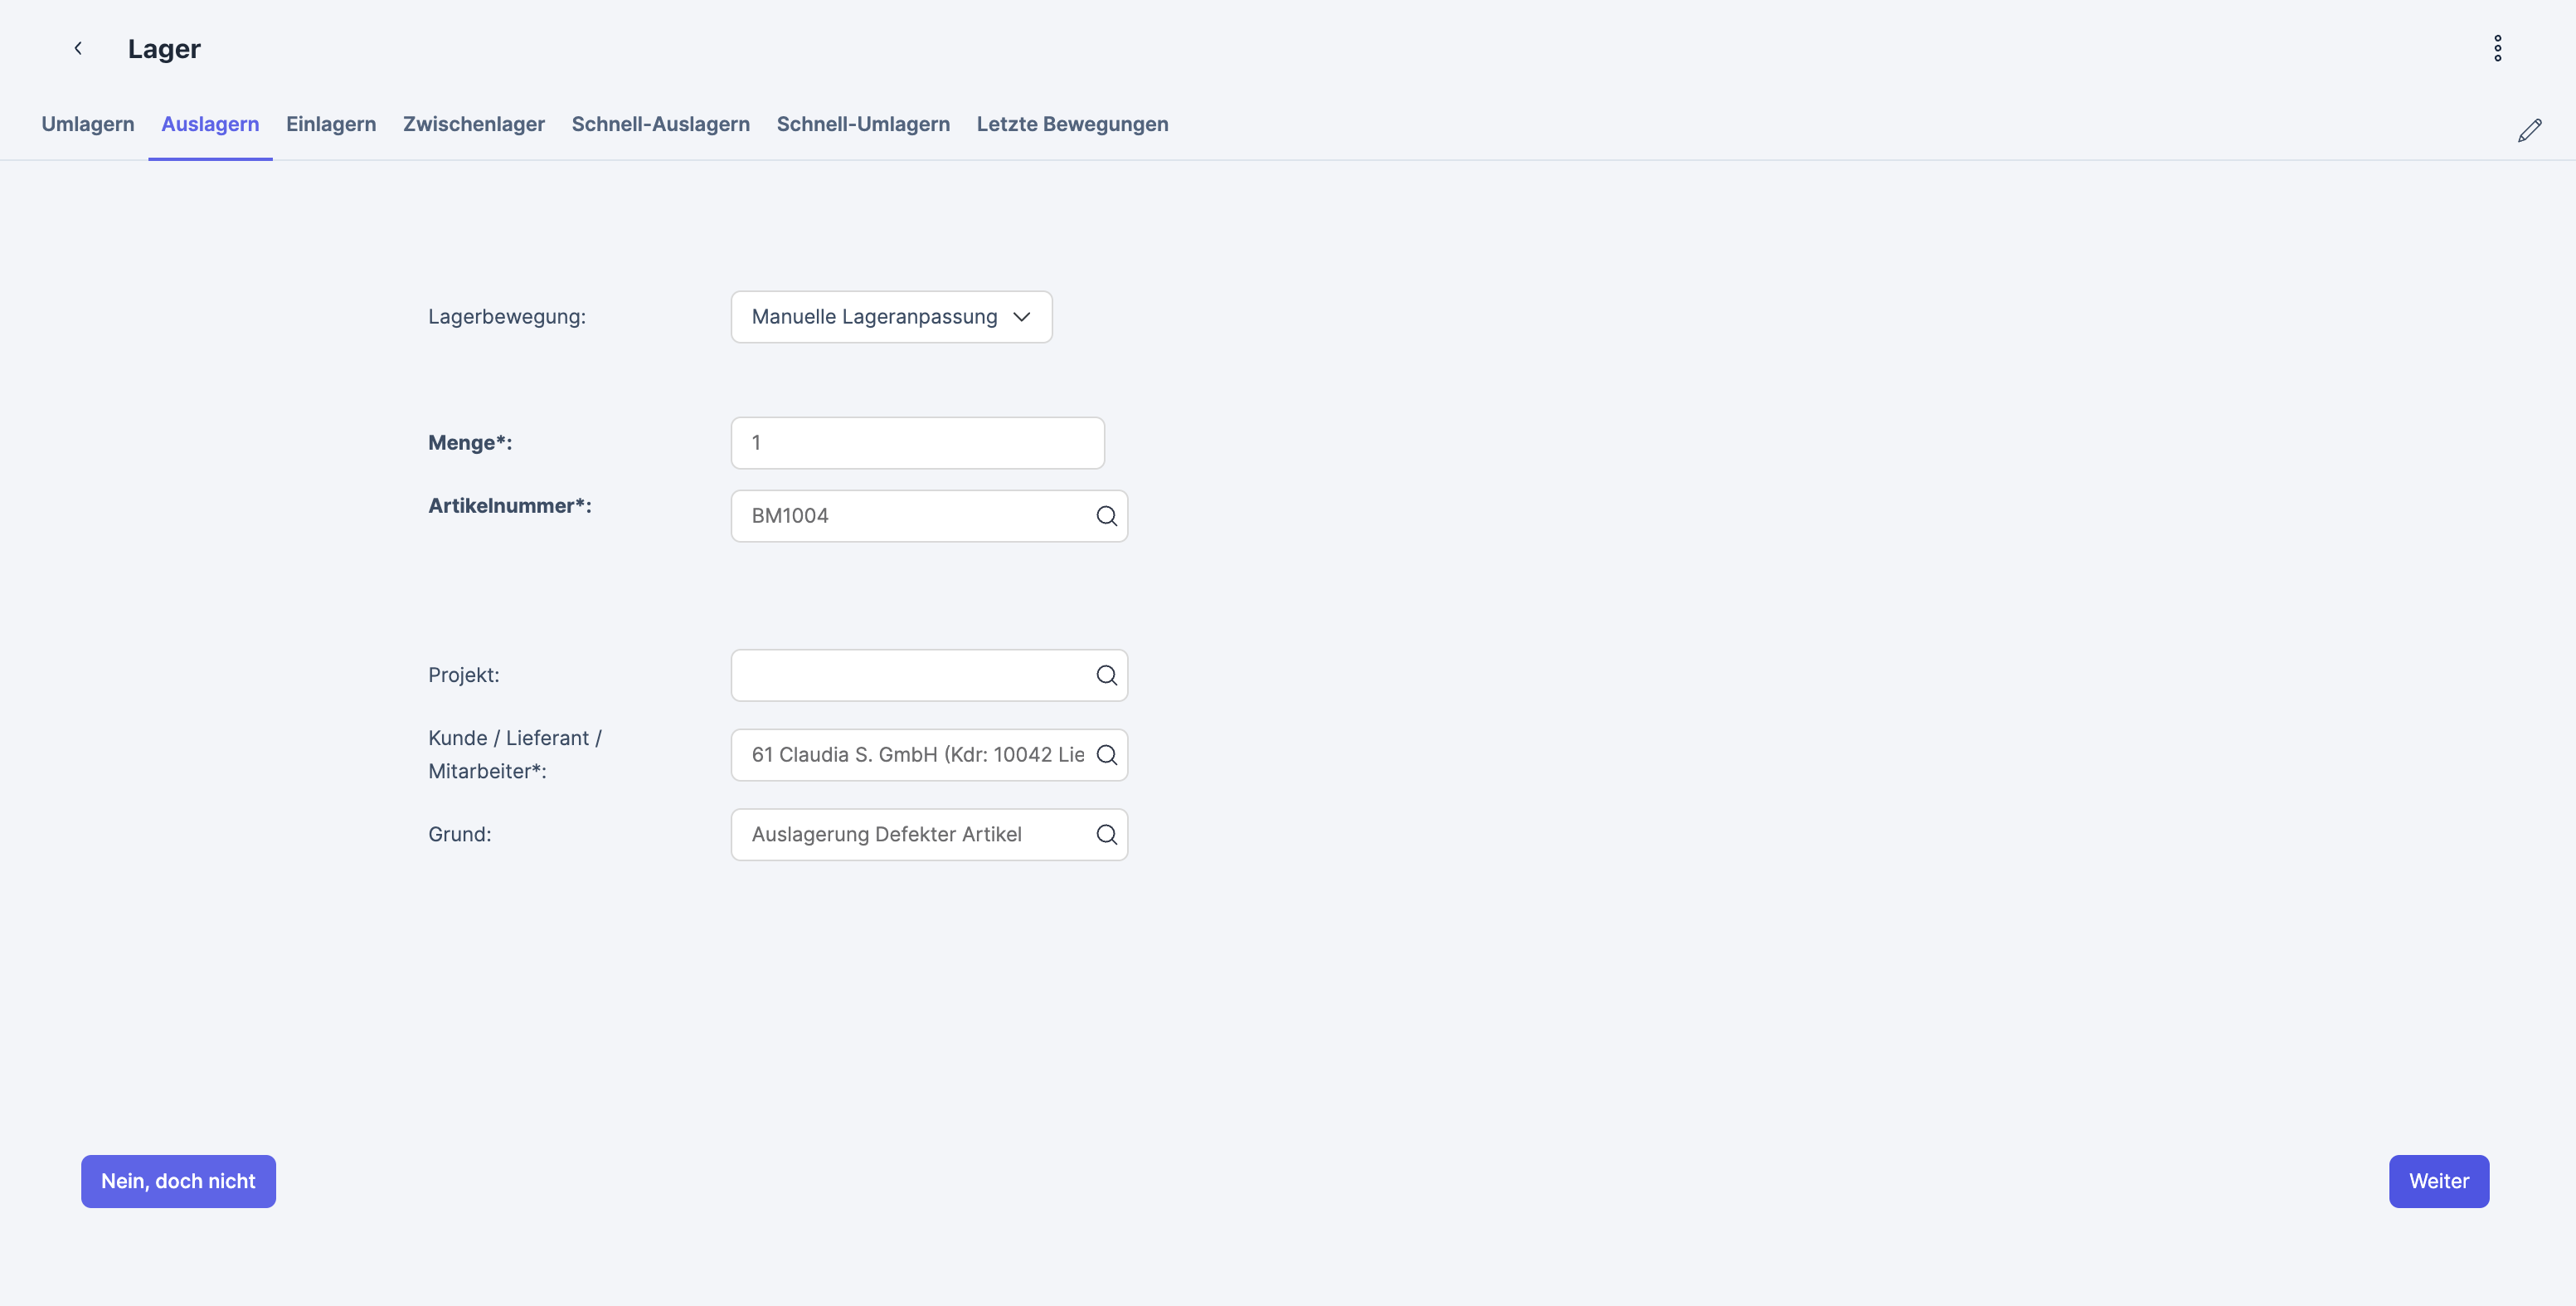Open the three-dot options menu

pyautogui.click(x=2497, y=48)
